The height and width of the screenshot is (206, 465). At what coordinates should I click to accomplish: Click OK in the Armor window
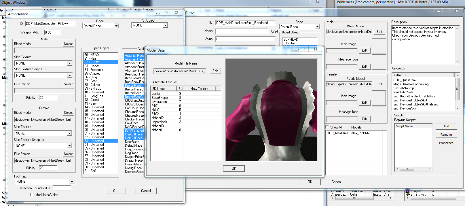(x=310, y=182)
